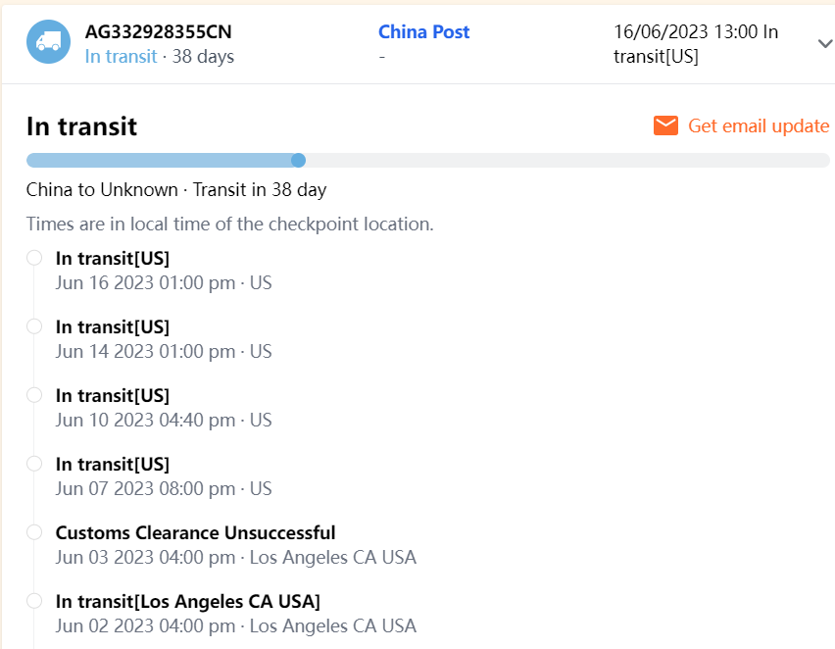Open the China Post carrier link

pyautogui.click(x=423, y=31)
